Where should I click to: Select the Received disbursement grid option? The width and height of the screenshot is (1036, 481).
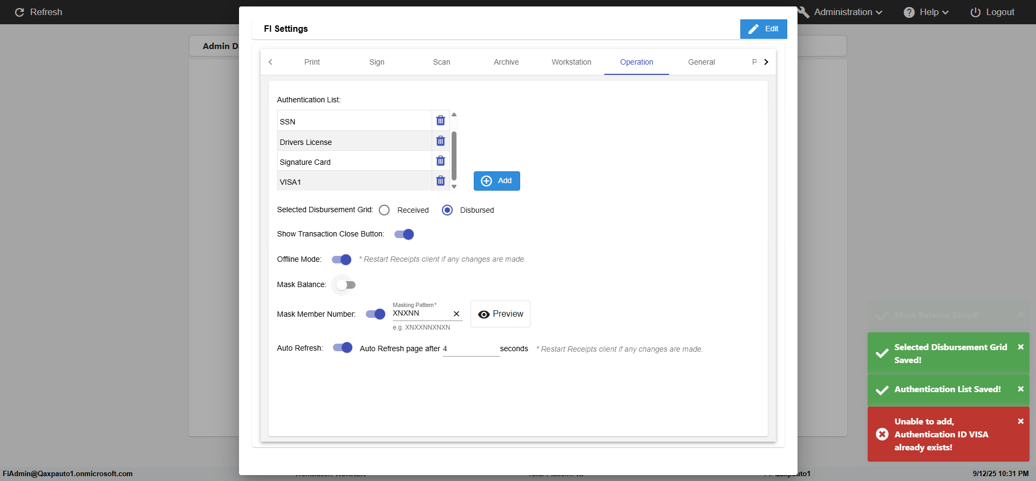pyautogui.click(x=384, y=210)
